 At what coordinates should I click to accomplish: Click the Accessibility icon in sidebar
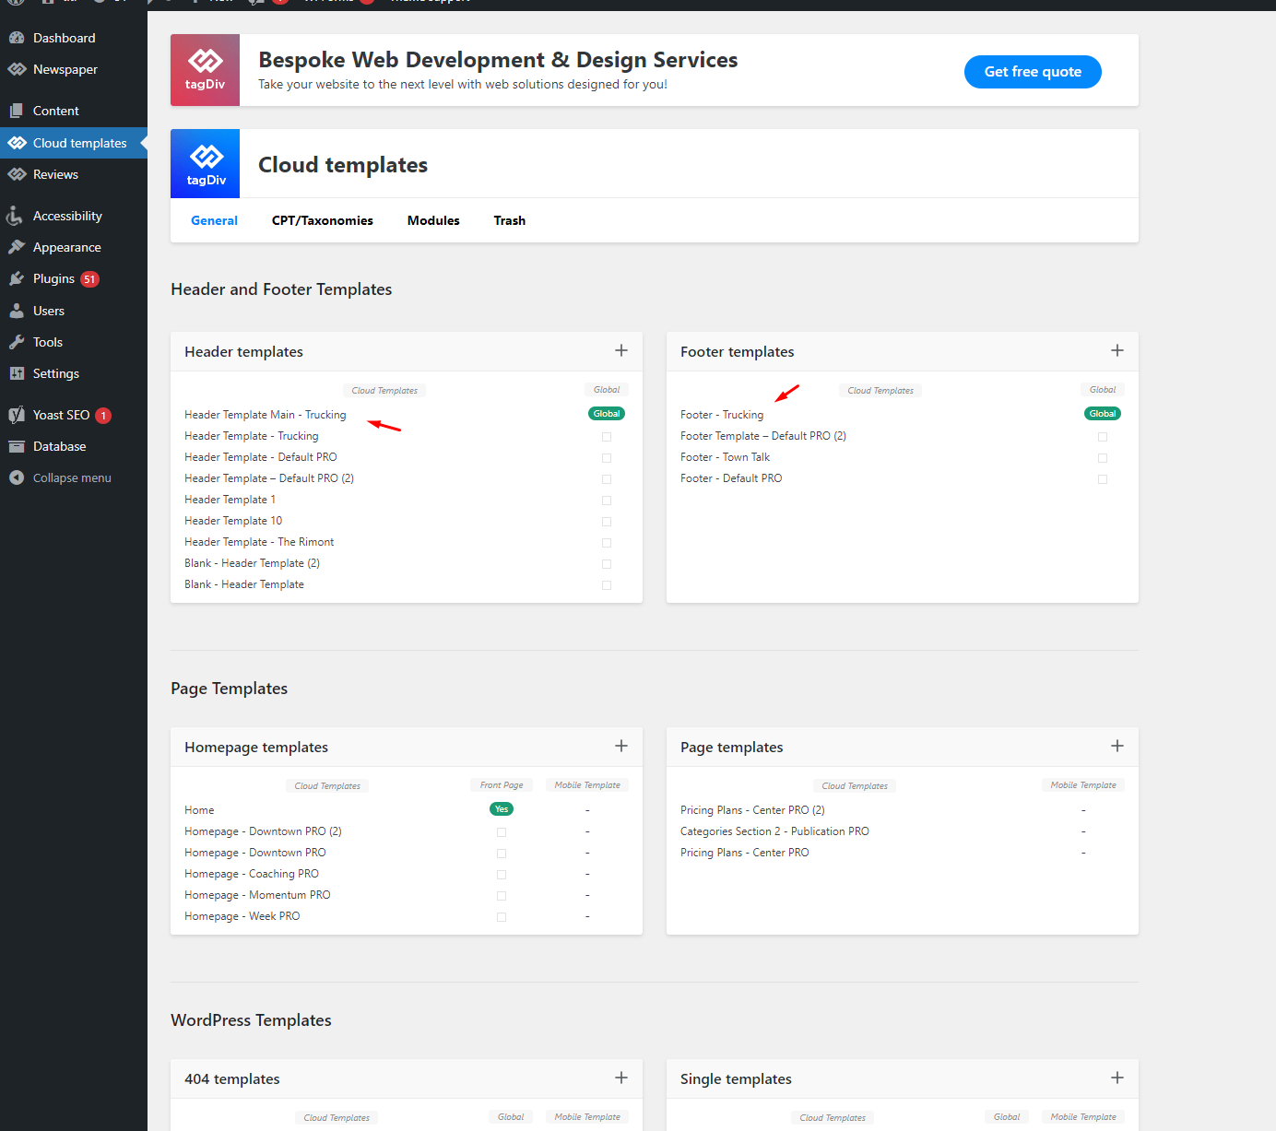click(x=15, y=216)
